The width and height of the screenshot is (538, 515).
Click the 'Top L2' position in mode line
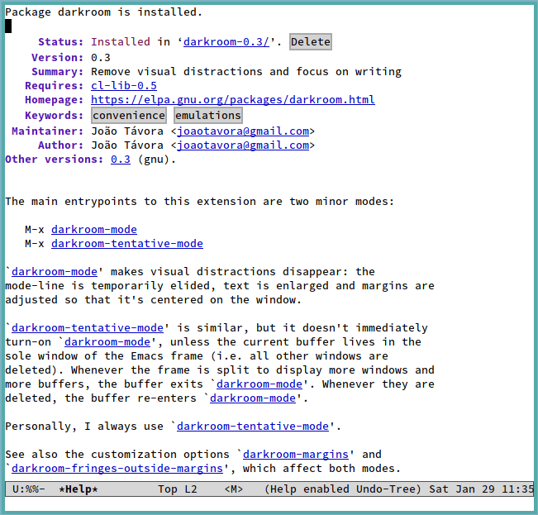click(x=178, y=489)
